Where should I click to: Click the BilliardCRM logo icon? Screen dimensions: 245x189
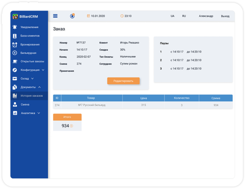tap(15, 16)
